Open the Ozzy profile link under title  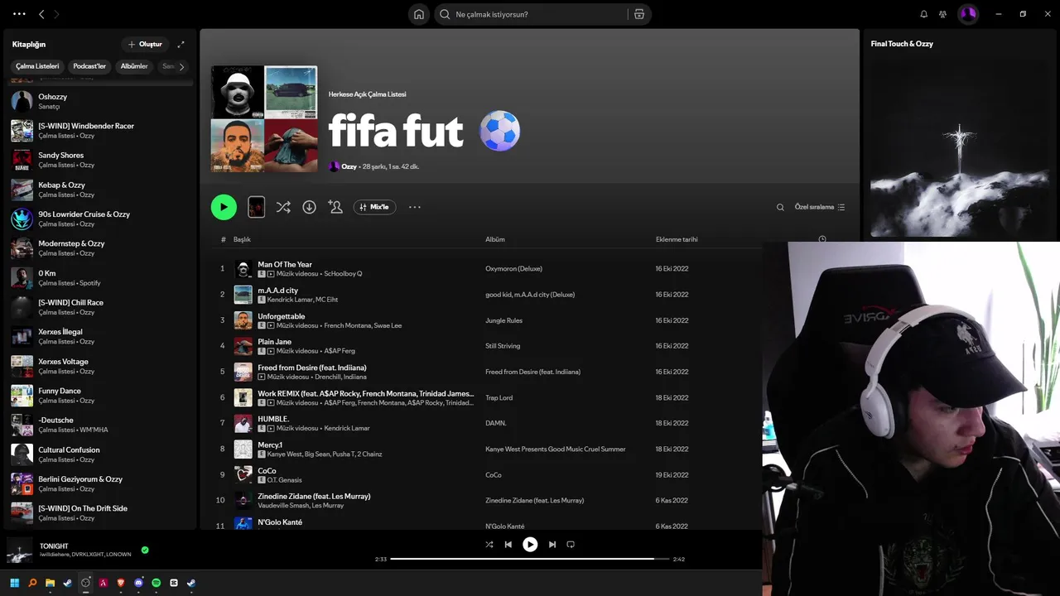point(349,166)
